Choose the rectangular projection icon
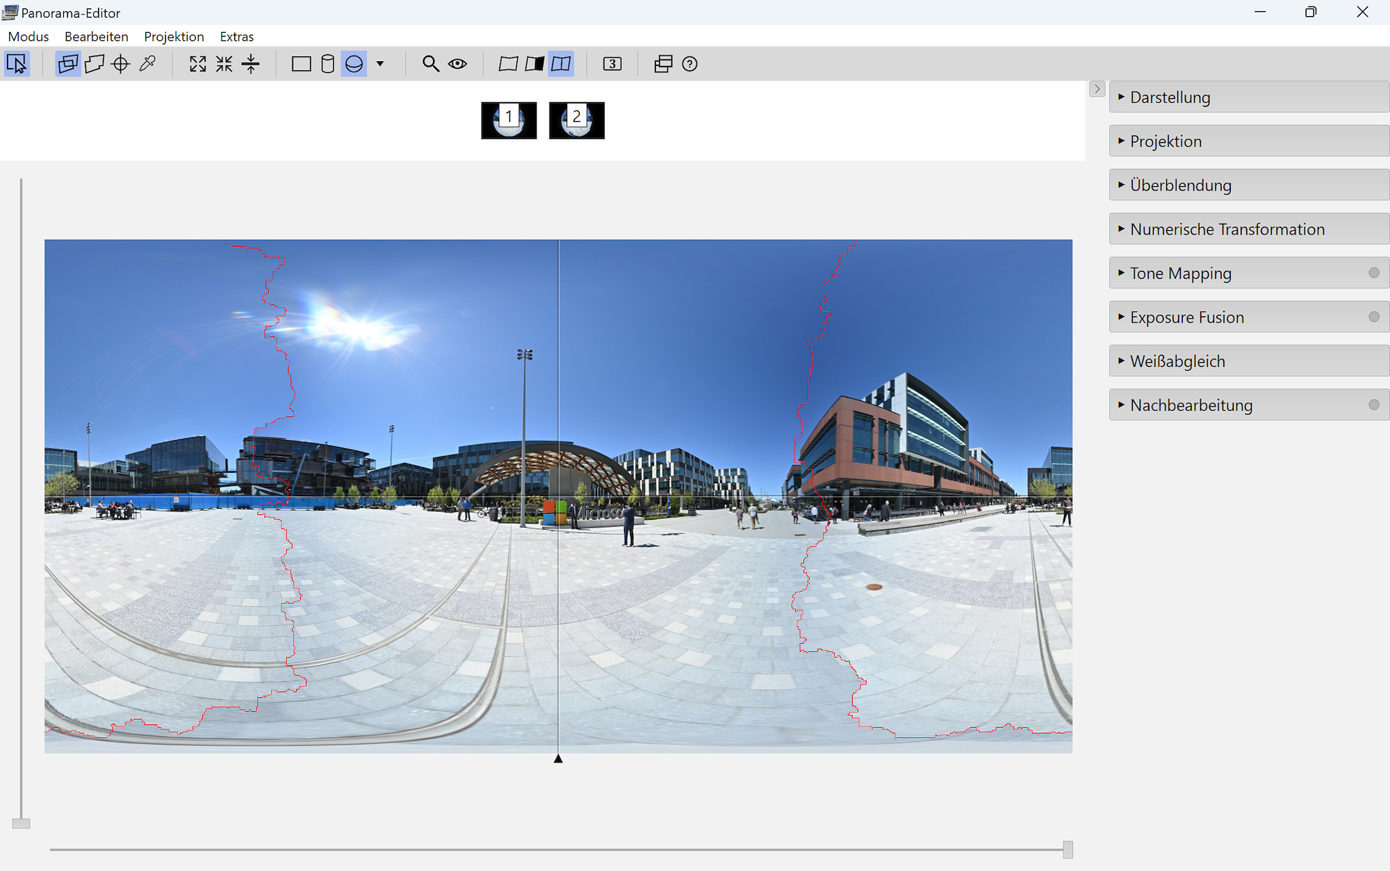 click(x=301, y=64)
